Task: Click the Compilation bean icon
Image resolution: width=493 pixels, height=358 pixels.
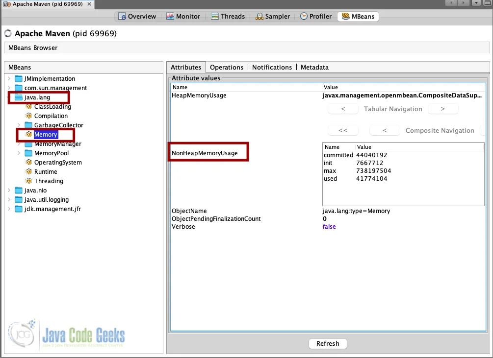Action: coord(28,116)
